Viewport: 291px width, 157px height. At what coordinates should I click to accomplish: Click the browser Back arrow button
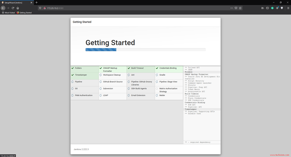(x=3, y=8)
